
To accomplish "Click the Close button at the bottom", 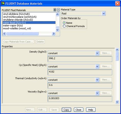I will [79, 110].
